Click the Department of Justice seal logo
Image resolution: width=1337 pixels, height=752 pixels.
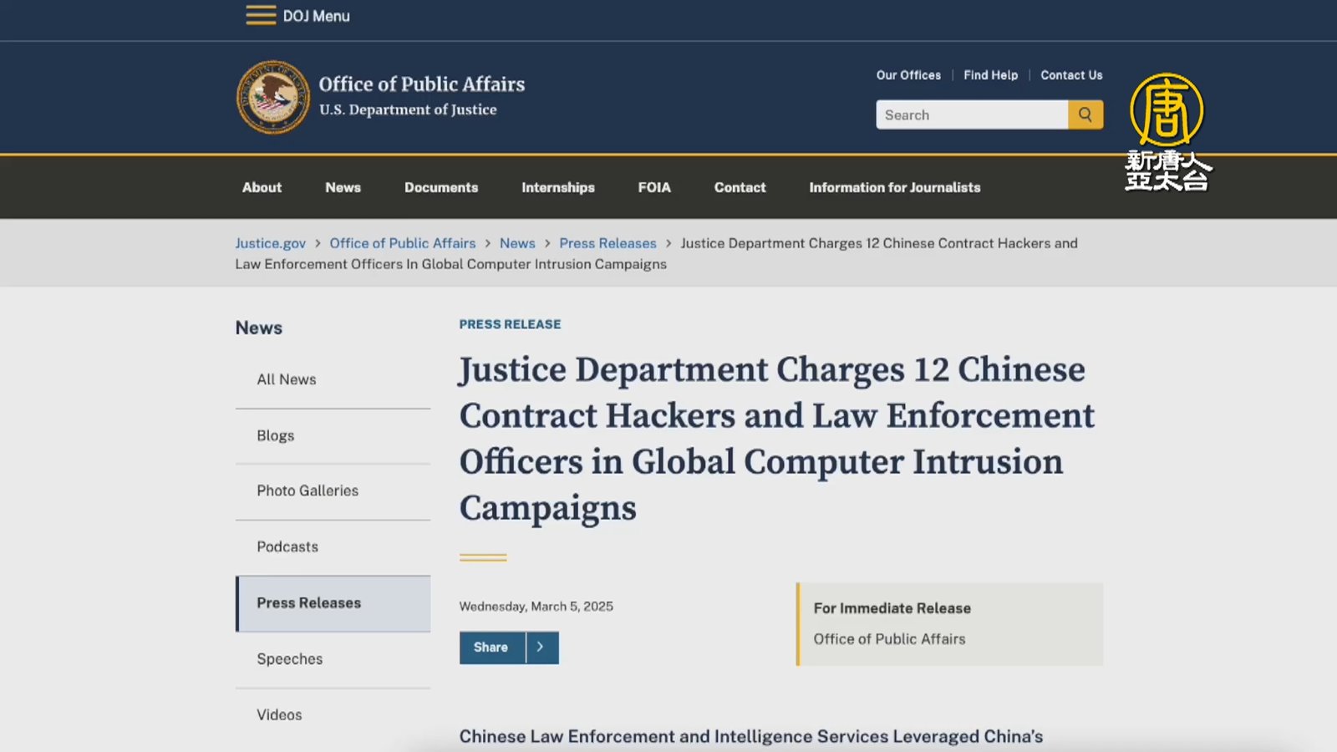point(272,97)
